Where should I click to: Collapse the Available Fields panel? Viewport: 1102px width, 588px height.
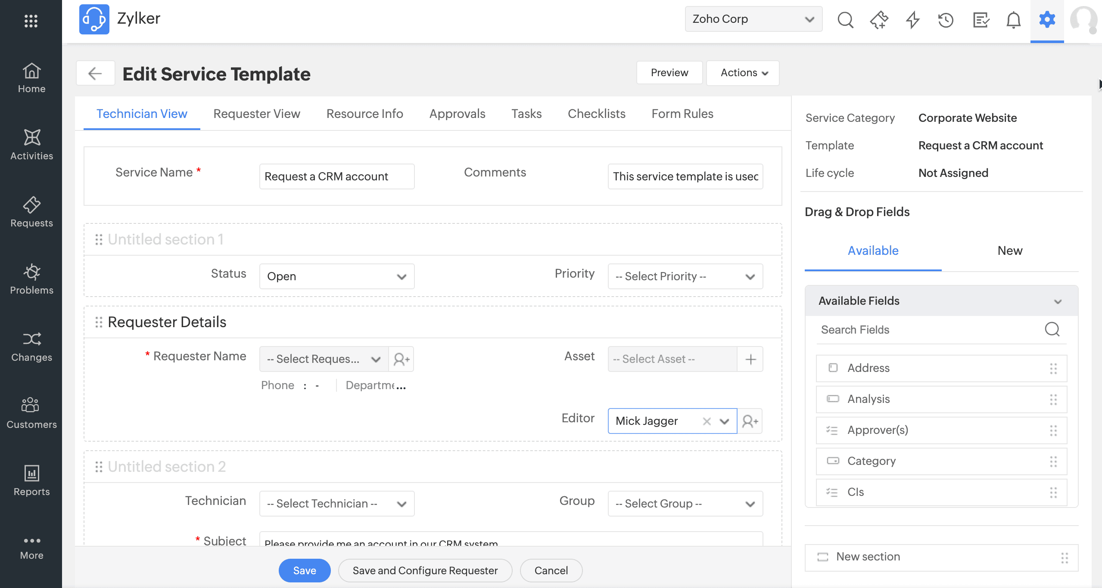coord(1058,301)
